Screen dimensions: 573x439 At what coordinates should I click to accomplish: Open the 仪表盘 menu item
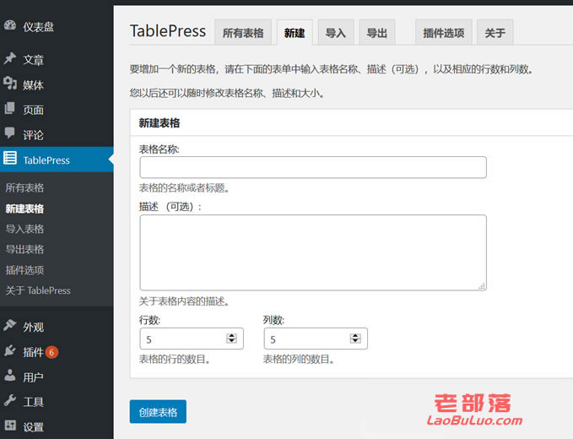tap(38, 27)
